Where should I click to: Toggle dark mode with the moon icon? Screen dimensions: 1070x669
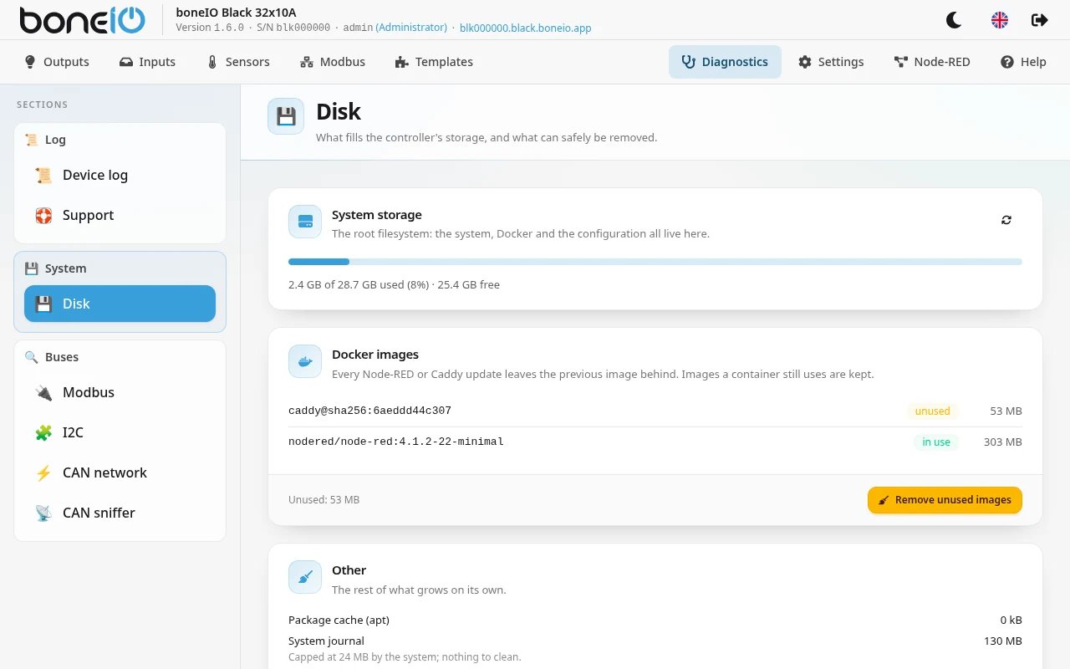coord(953,20)
